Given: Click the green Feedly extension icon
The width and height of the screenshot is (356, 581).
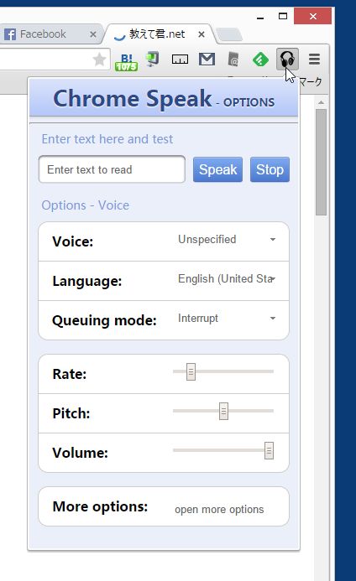Looking at the screenshot, I should (260, 60).
